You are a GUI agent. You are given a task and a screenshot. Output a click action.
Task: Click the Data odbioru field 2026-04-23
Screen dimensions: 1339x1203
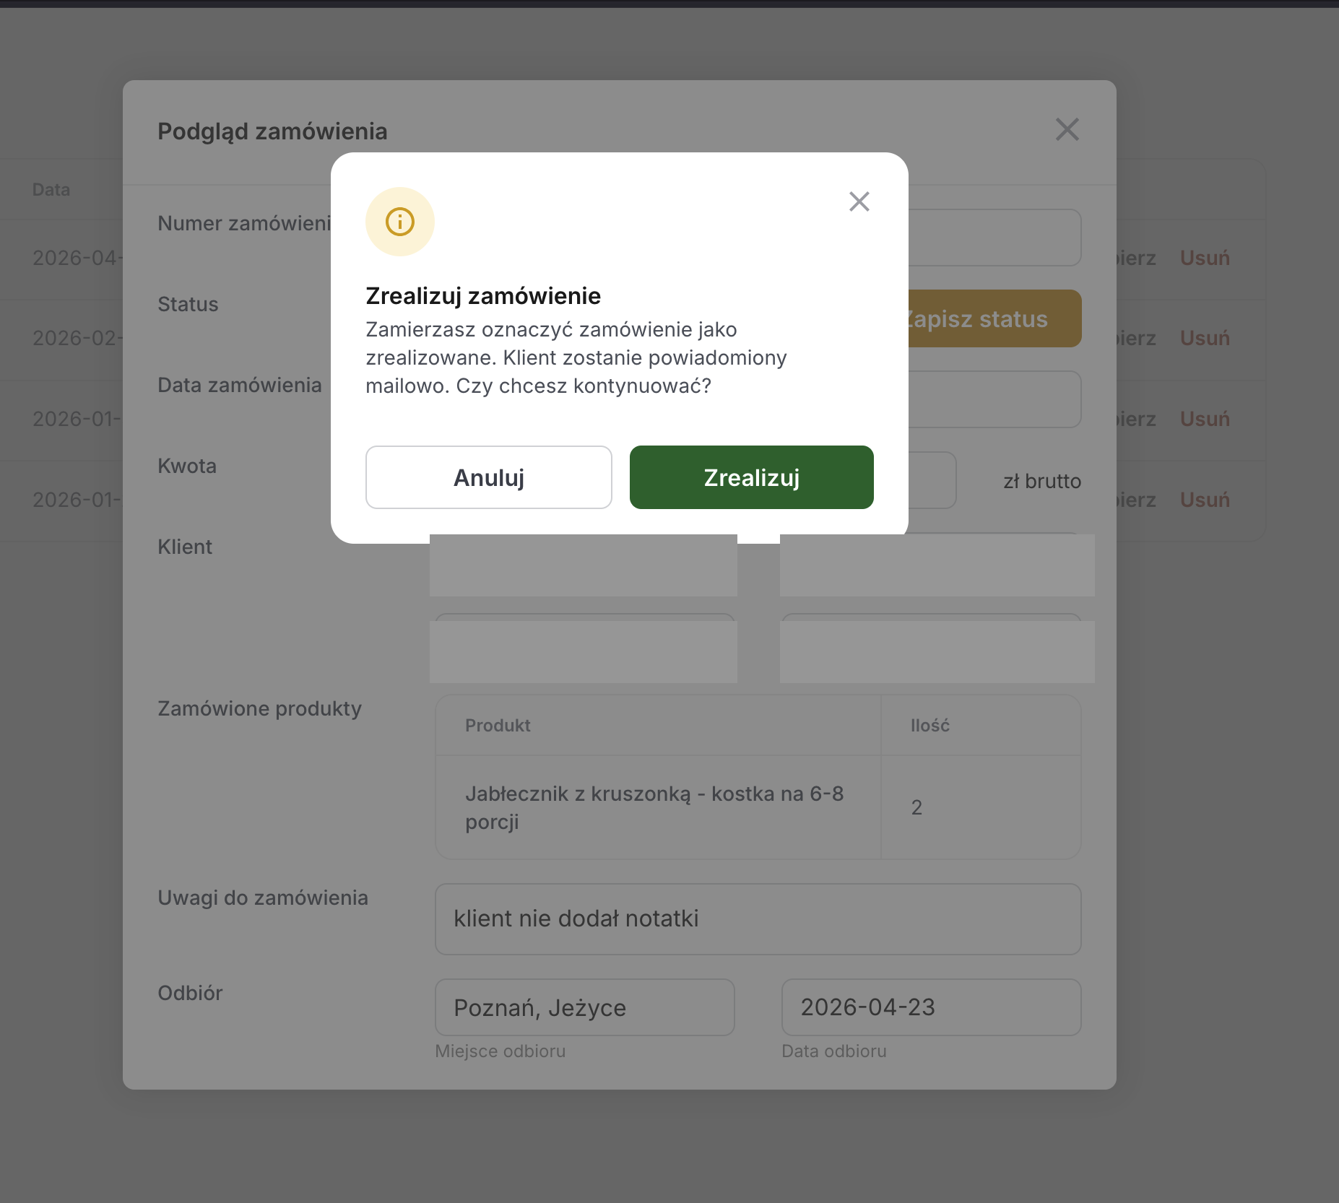click(x=932, y=1007)
